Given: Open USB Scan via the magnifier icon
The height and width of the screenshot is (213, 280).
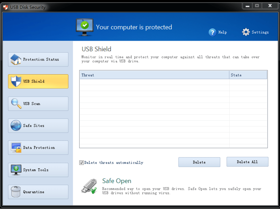Looking at the screenshot, I should pos(16,103).
